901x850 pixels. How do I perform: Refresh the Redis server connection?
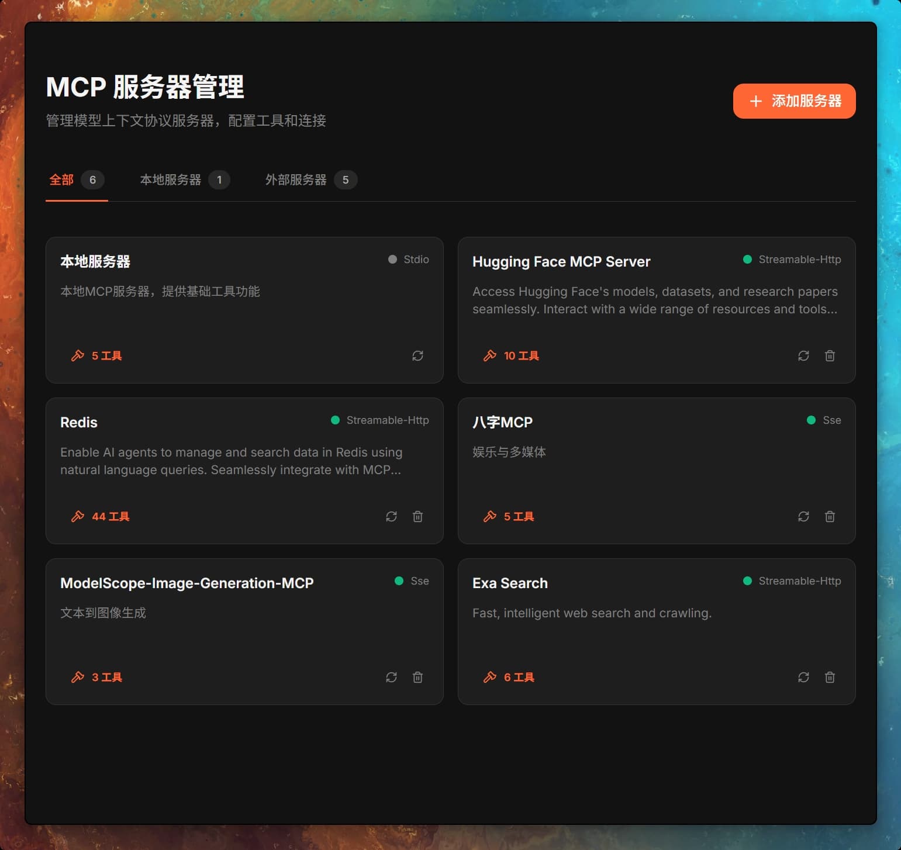[392, 516]
